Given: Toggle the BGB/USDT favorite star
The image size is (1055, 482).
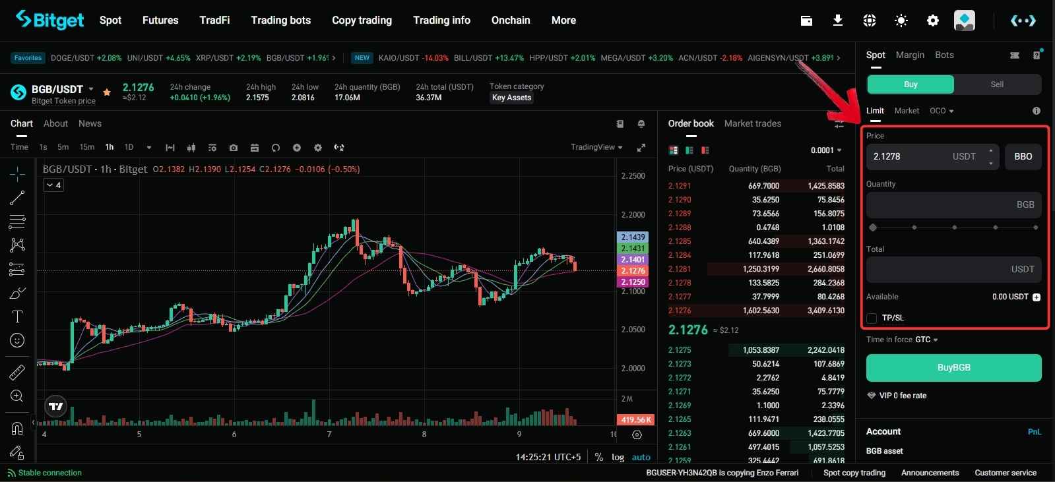Looking at the screenshot, I should [107, 92].
